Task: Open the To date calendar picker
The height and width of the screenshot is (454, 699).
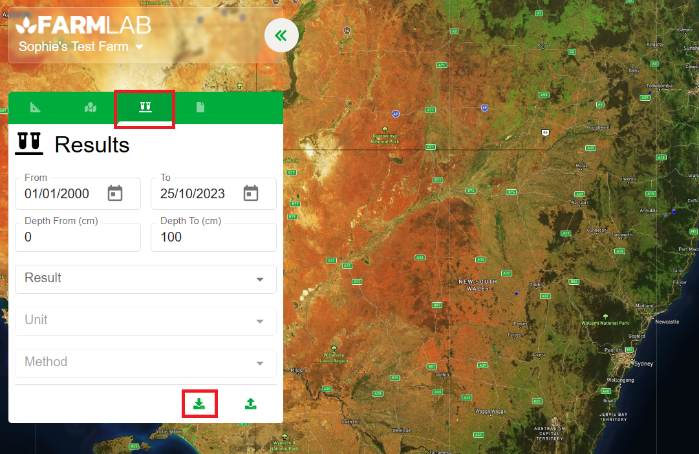Action: [x=251, y=193]
